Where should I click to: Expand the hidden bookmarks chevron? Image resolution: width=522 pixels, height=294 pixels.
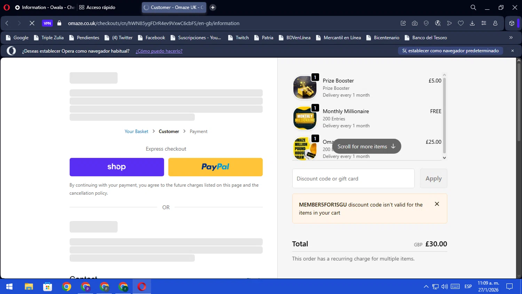coord(511,37)
